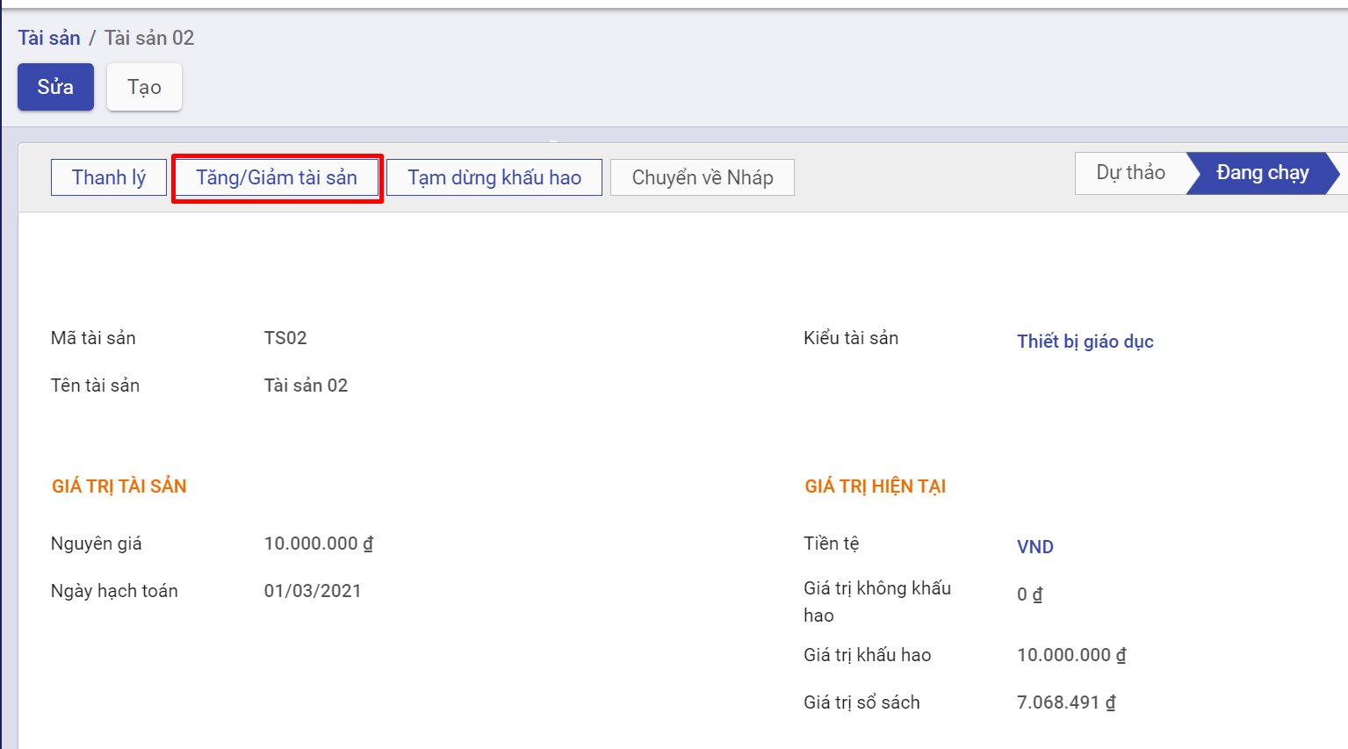This screenshot has height=749, width=1348.
Task: Open Tăng/Giảm tài sản action
Action: point(277,177)
